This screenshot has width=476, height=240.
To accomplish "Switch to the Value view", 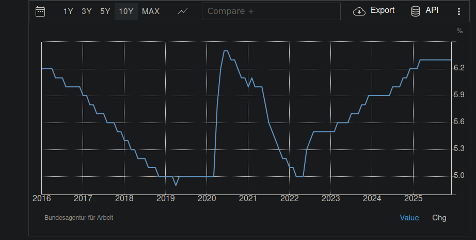I will 409,218.
